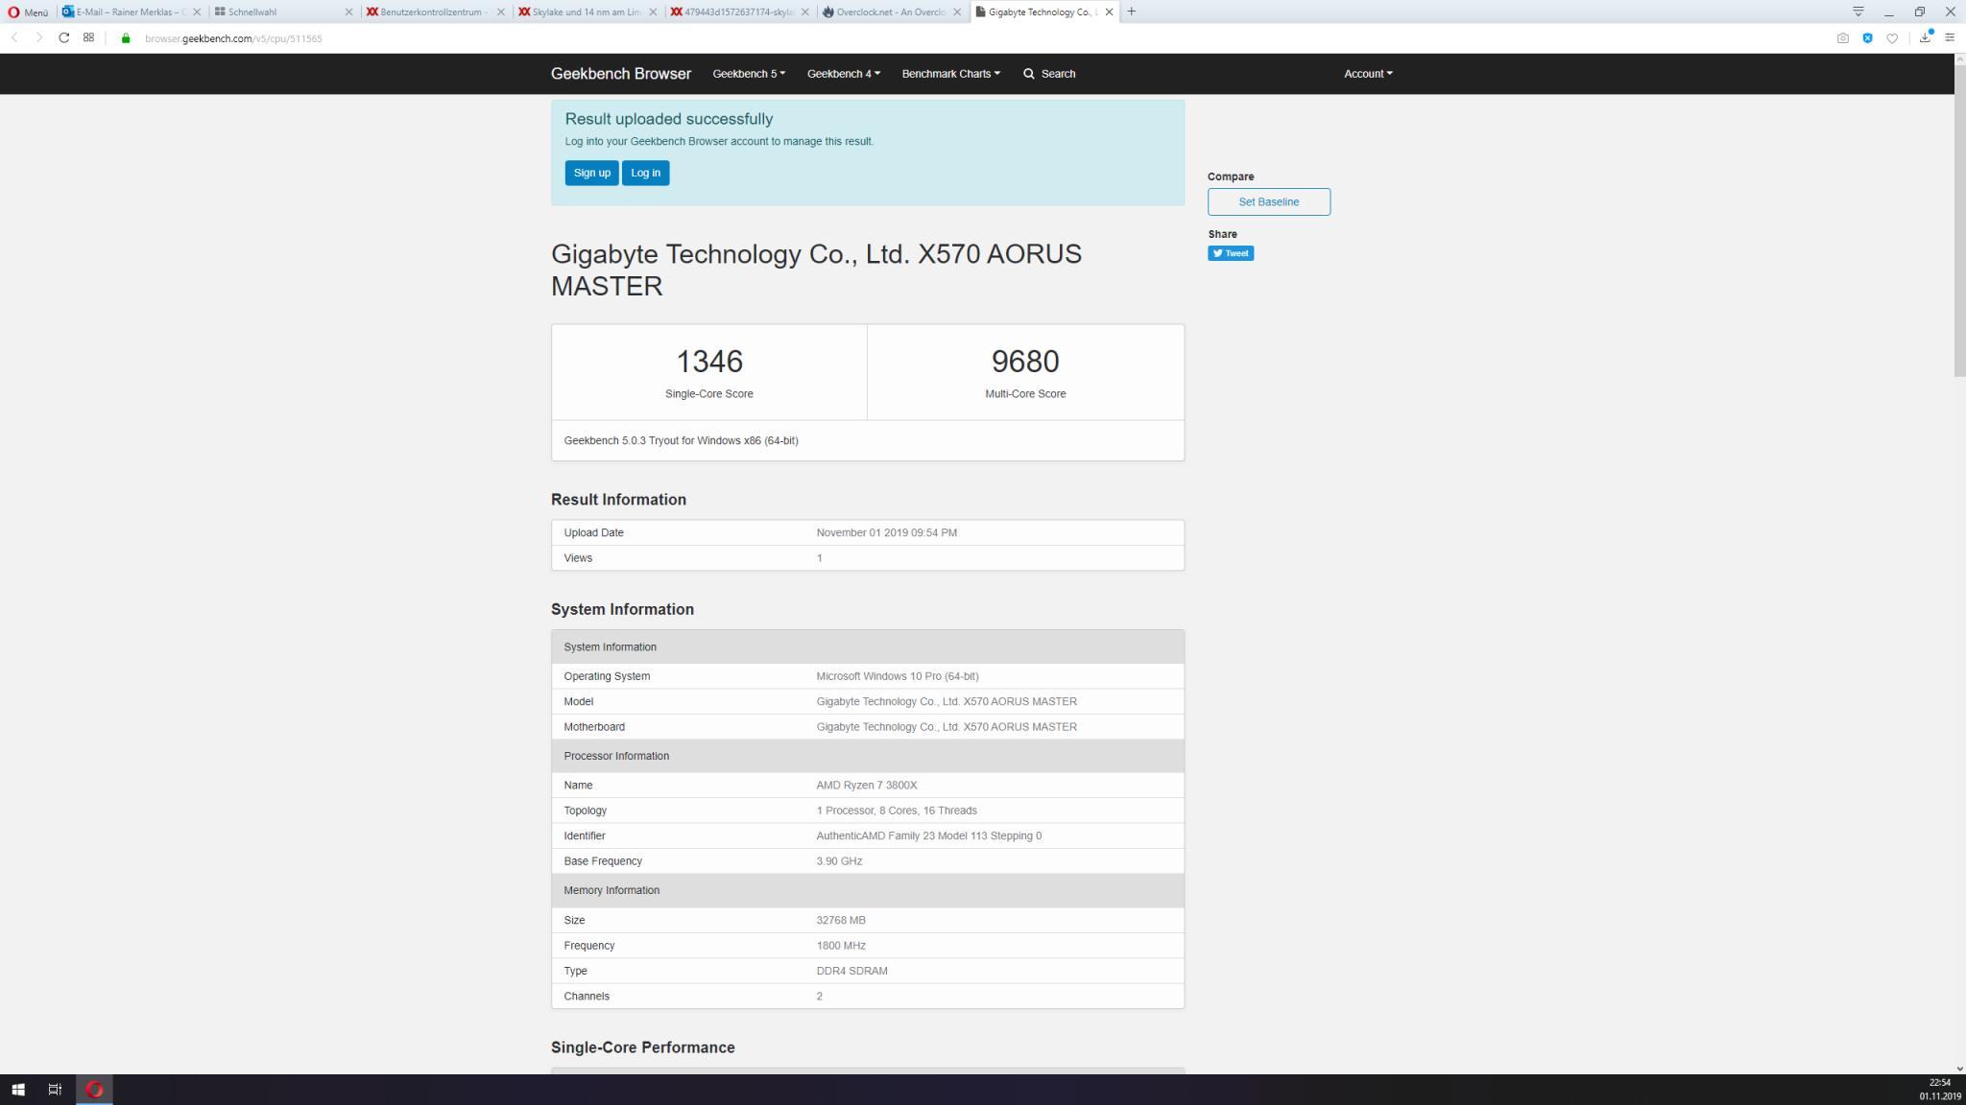Click the Log in button
The image size is (1966, 1105).
645,173
